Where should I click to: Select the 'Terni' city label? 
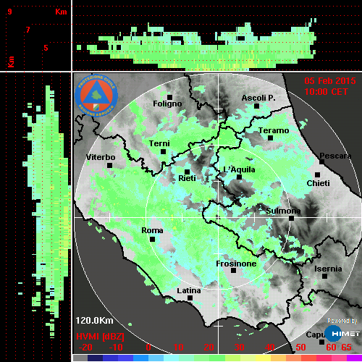point(159,143)
